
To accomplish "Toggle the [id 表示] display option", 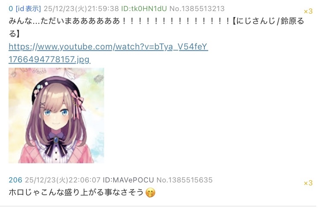I will 28,9.
